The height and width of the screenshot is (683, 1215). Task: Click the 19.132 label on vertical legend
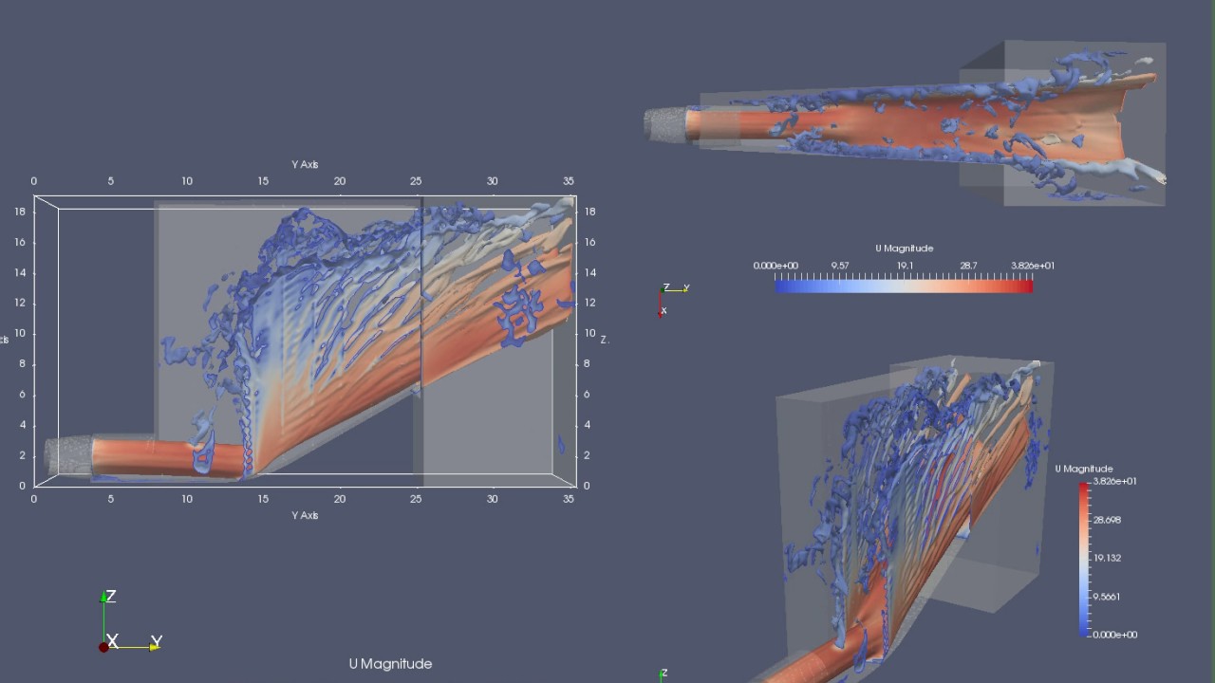point(1107,558)
